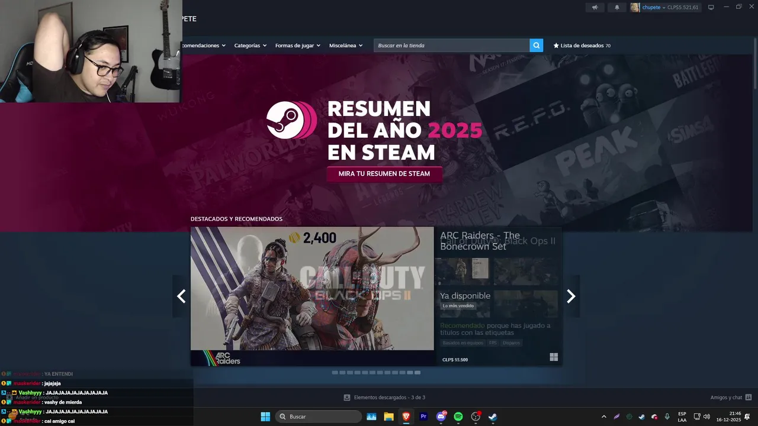The height and width of the screenshot is (426, 758).
Task: Click the Lo más vendido label
Action: click(458, 306)
